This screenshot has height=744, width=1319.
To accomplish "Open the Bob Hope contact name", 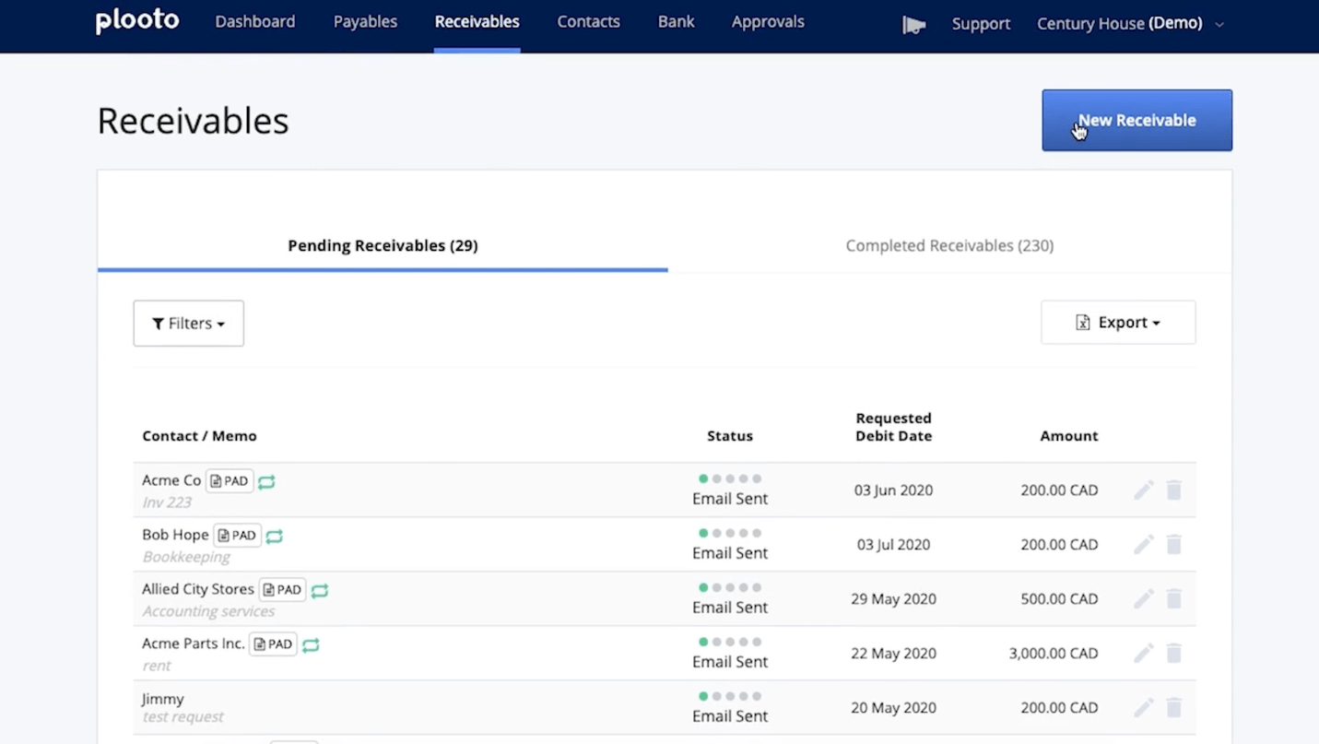I will click(175, 535).
